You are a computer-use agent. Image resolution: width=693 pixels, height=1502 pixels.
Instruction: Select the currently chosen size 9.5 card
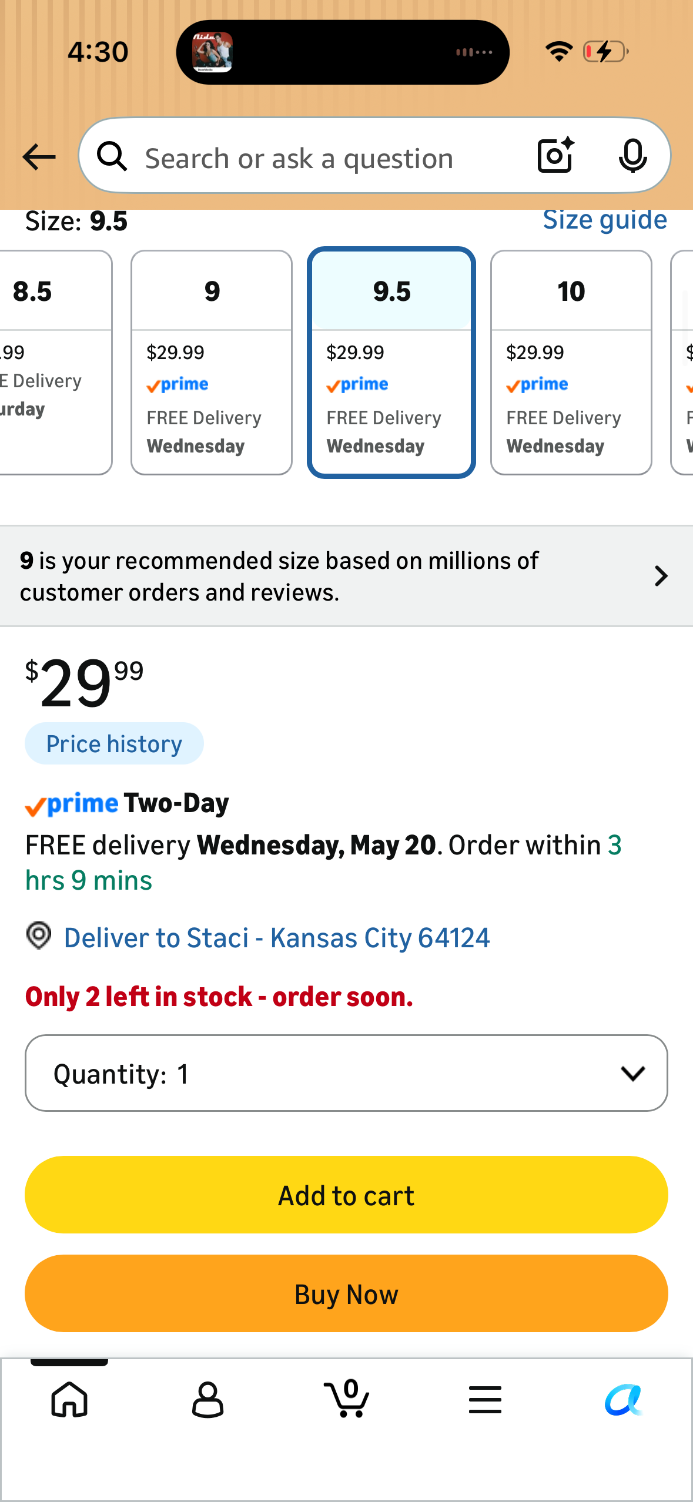point(391,363)
